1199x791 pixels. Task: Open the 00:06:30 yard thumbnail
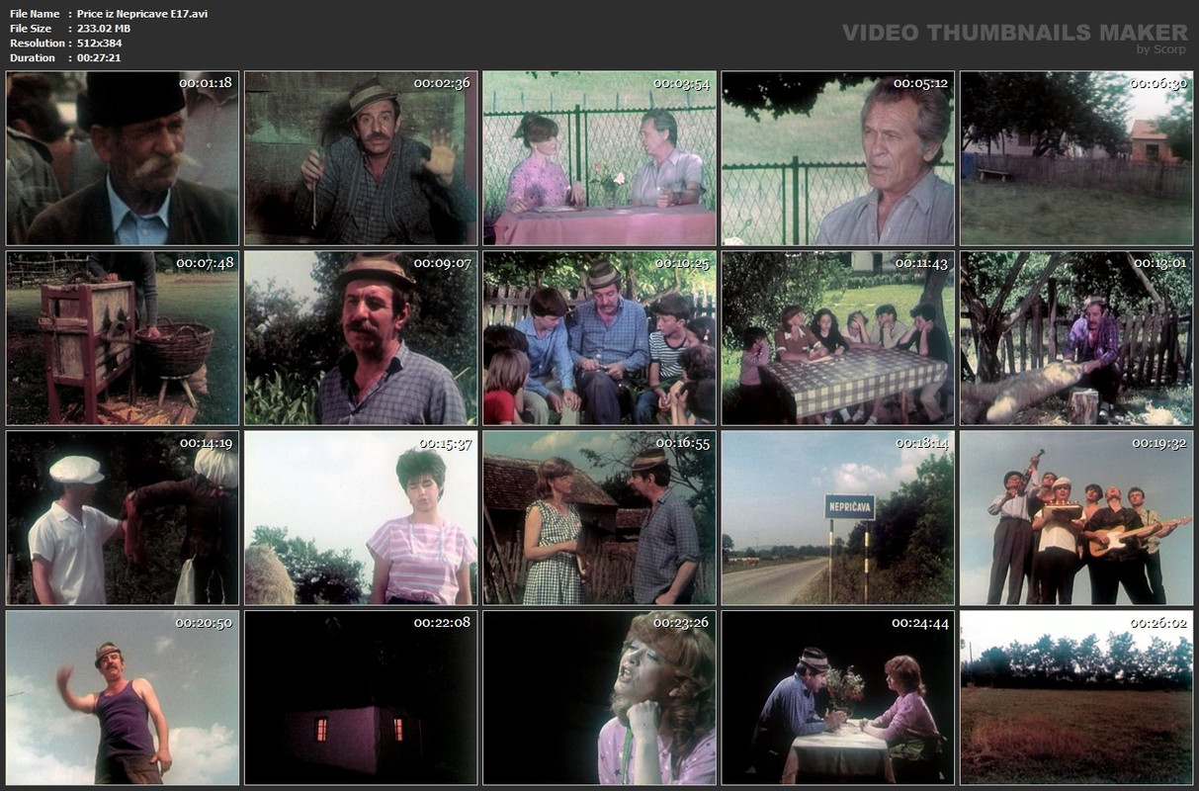pos(1076,158)
